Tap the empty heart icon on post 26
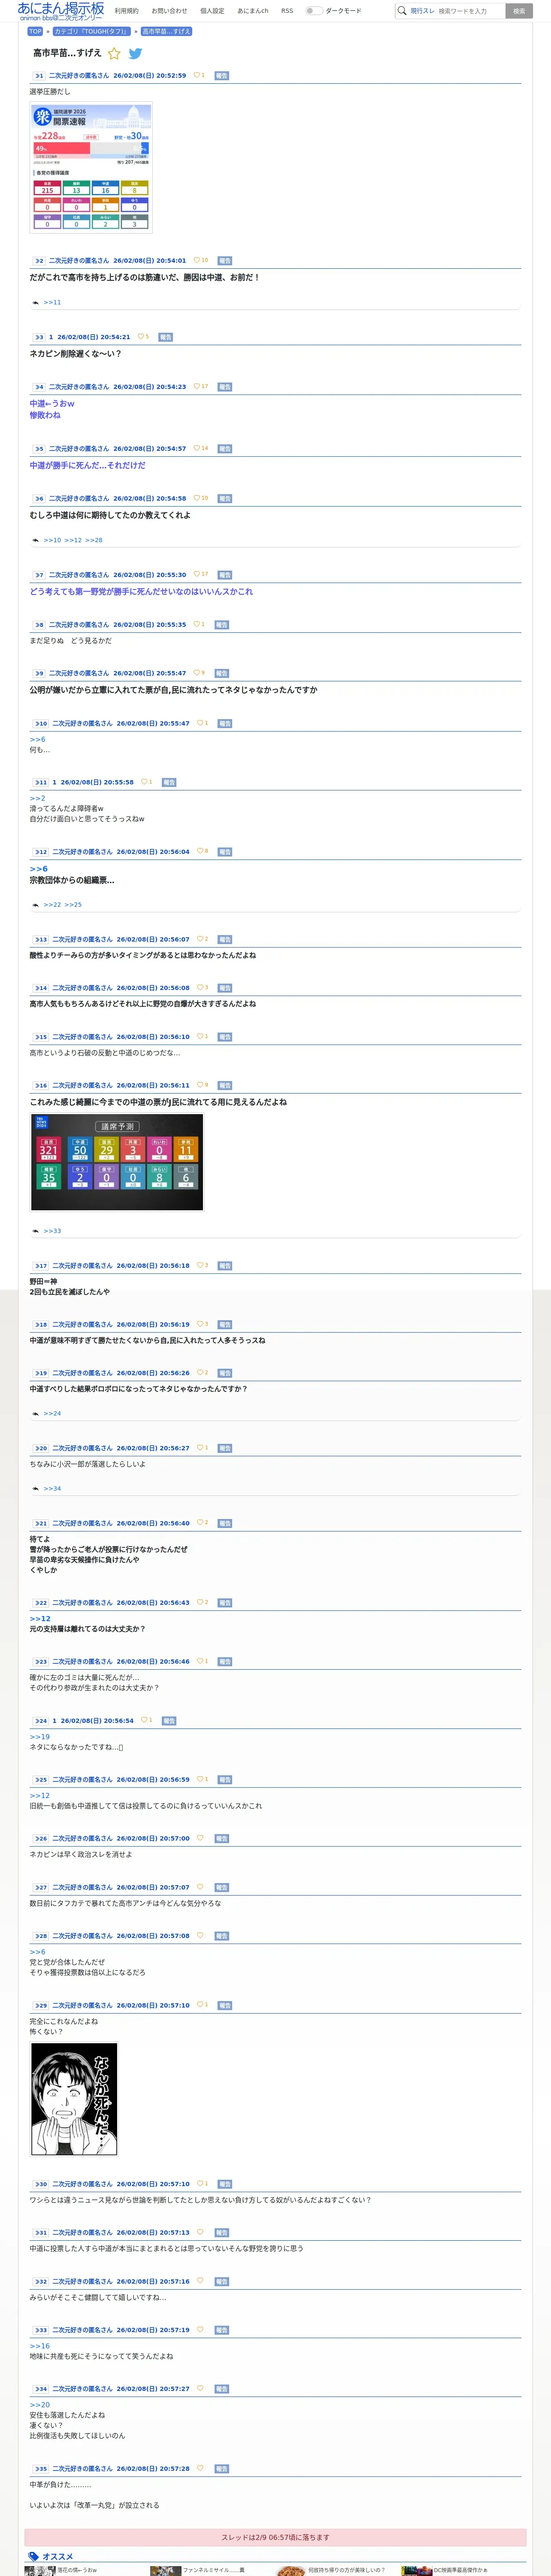551x2576 pixels. click(199, 1838)
